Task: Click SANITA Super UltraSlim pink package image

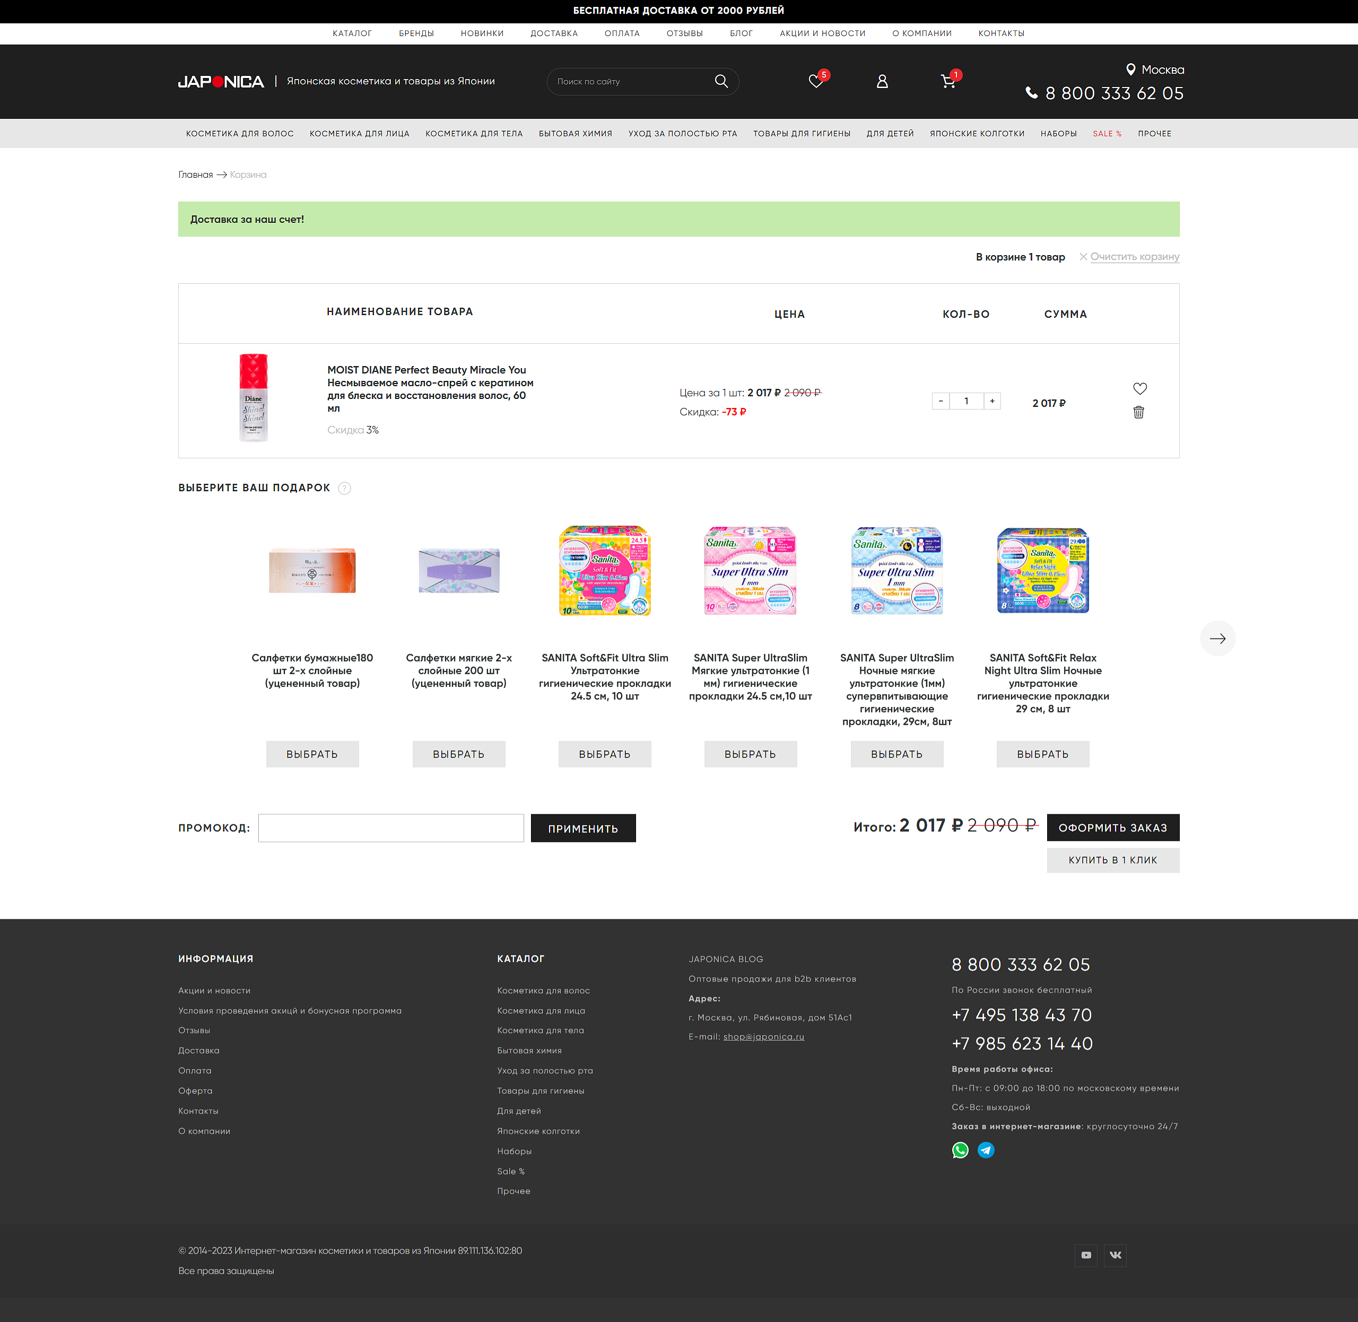Action: (751, 570)
